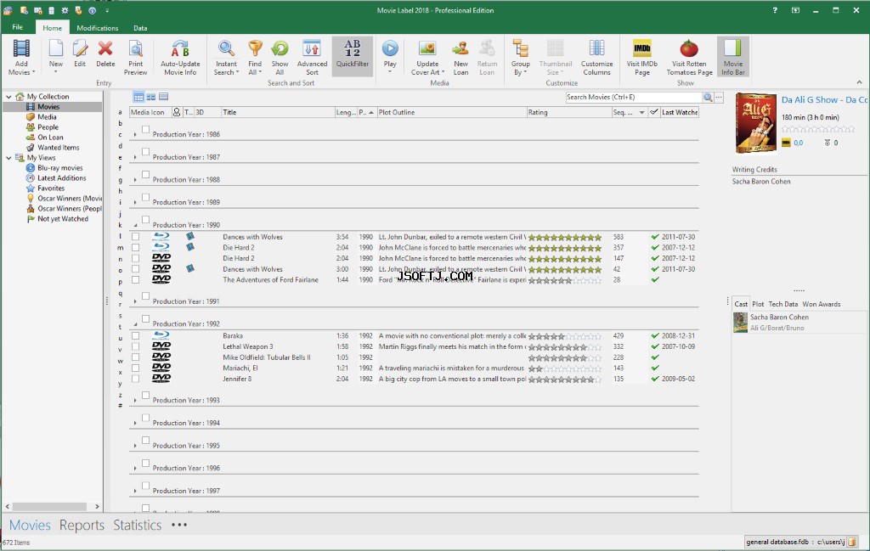This screenshot has width=870, height=551.
Task: Tick the Baraka row checkbox
Action: click(135, 336)
